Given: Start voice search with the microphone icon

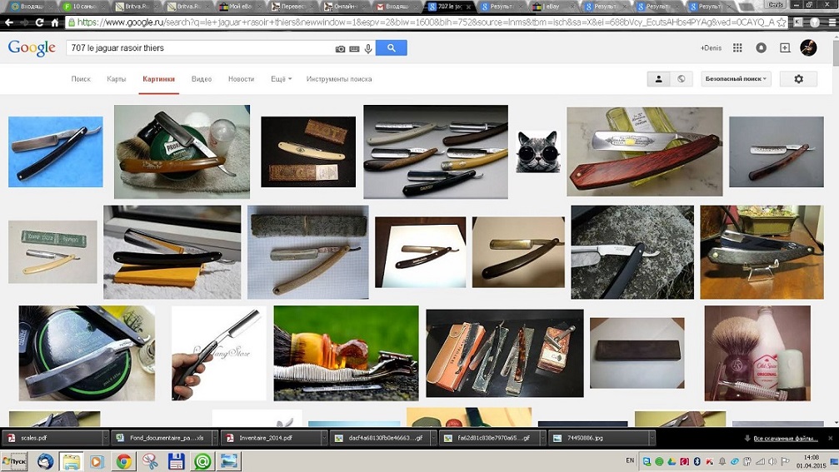Looking at the screenshot, I should tap(368, 49).
